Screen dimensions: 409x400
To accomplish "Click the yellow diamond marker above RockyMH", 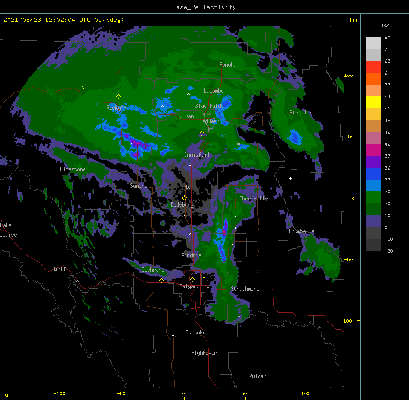I will click(118, 97).
